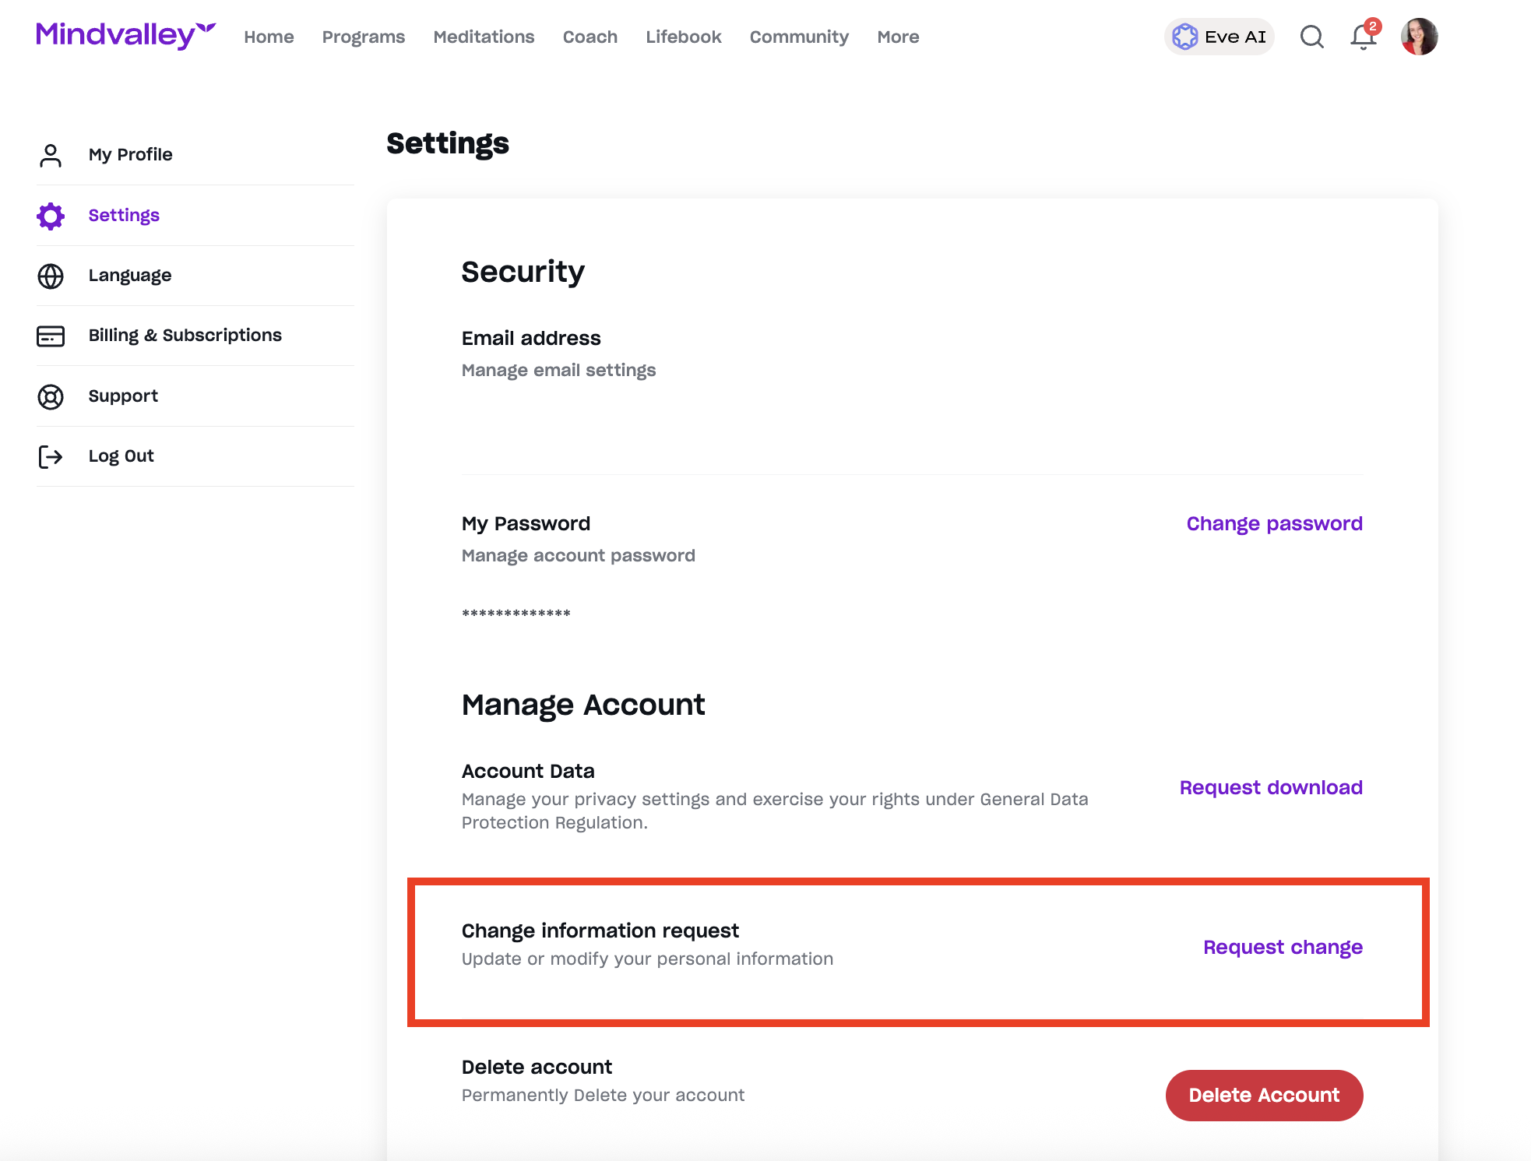The height and width of the screenshot is (1161, 1531).
Task: Click the Manage email settings text
Action: pos(559,370)
